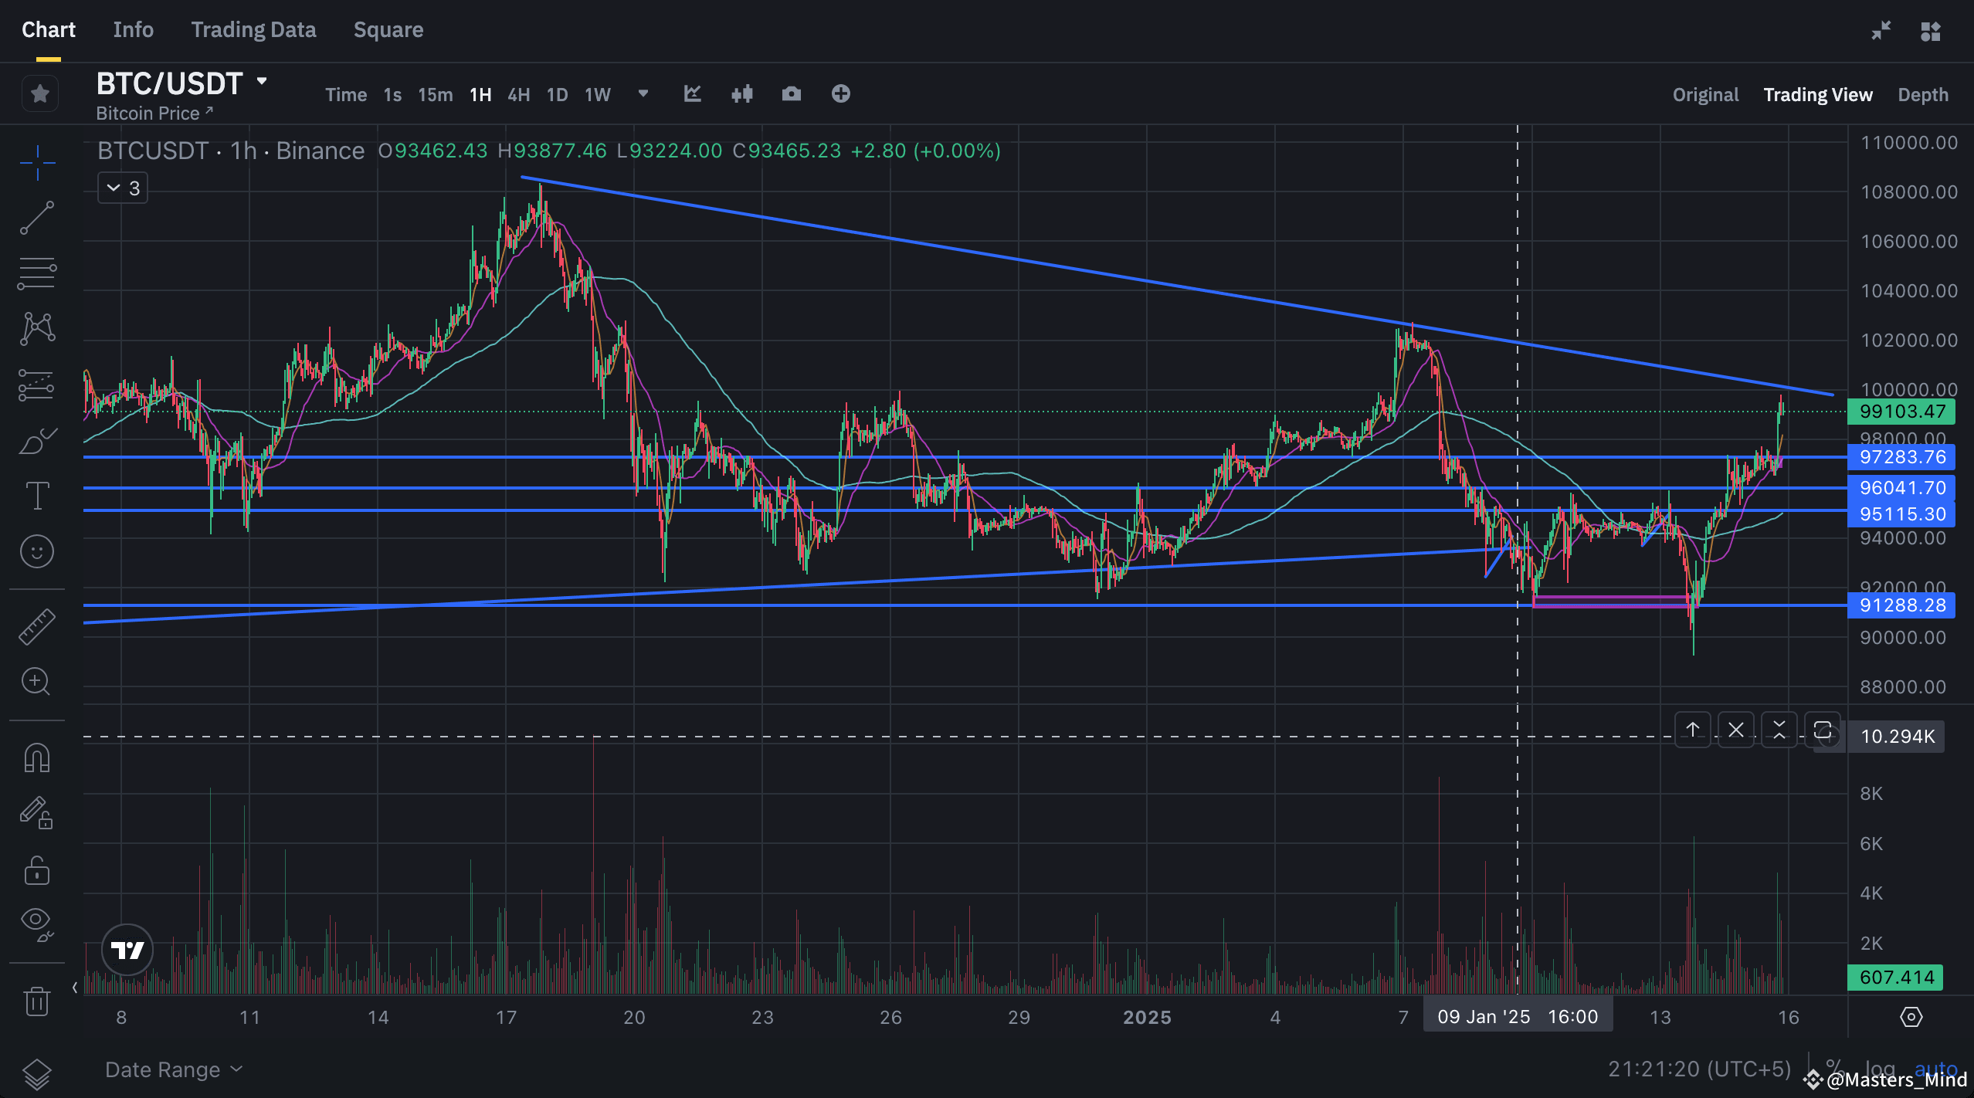
Task: Expand the additional timeframe intervals dropdown
Action: 643,94
